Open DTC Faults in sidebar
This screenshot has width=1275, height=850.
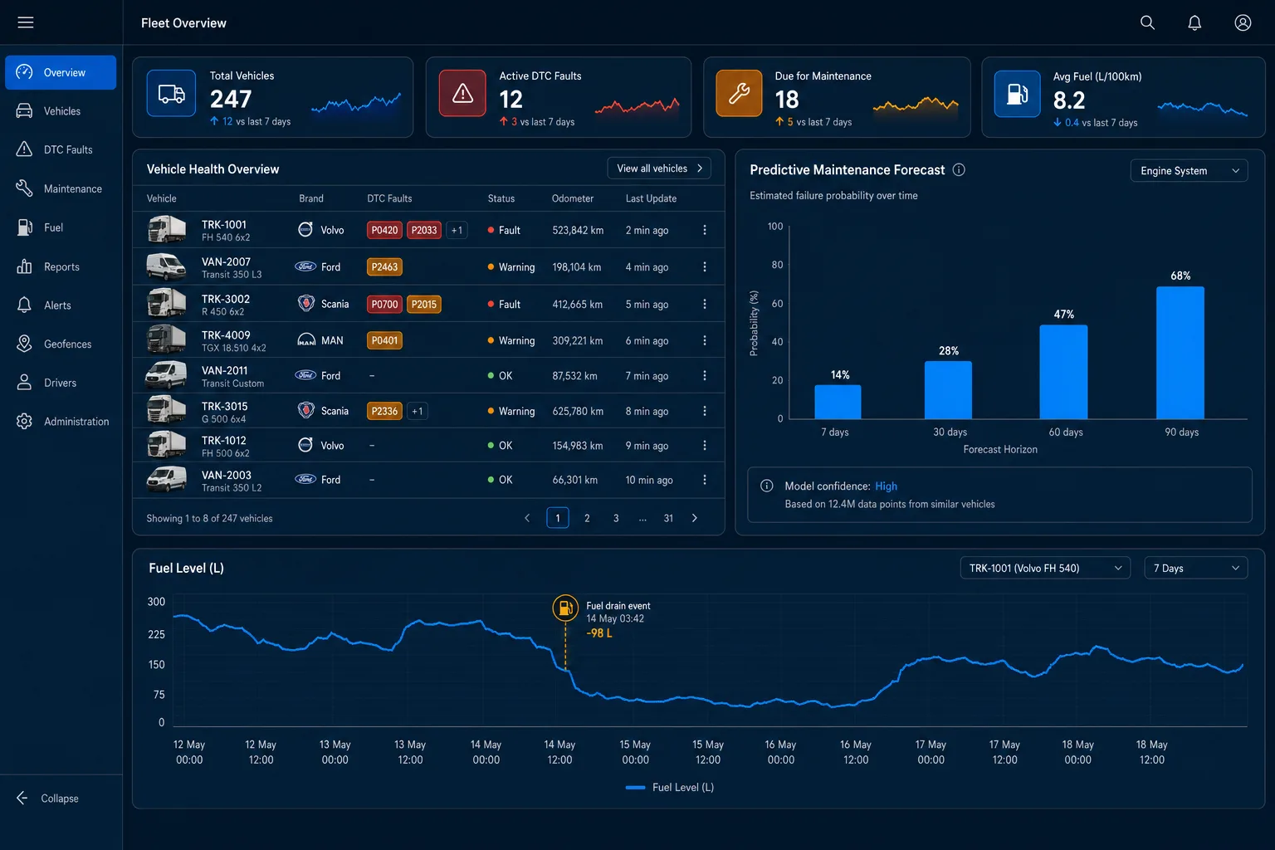[x=61, y=149]
